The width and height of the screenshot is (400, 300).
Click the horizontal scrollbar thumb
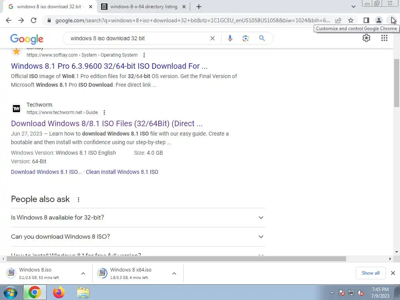point(176,259)
